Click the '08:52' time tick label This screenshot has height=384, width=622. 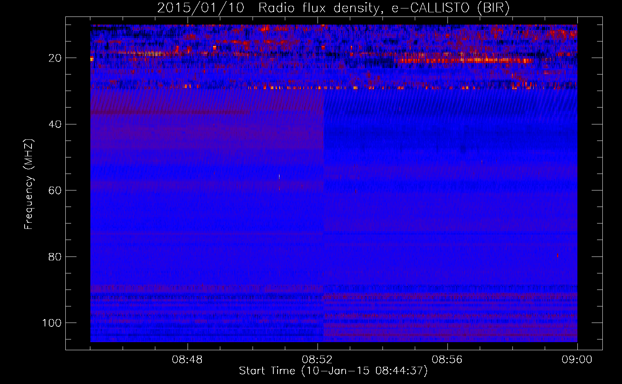(x=317, y=360)
